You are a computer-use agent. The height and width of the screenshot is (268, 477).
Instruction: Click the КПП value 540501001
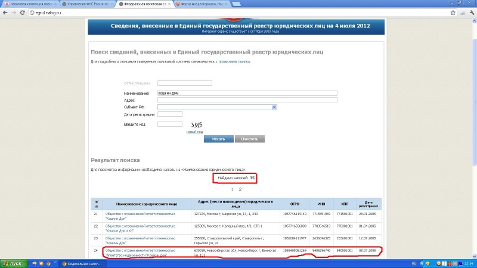point(345,250)
